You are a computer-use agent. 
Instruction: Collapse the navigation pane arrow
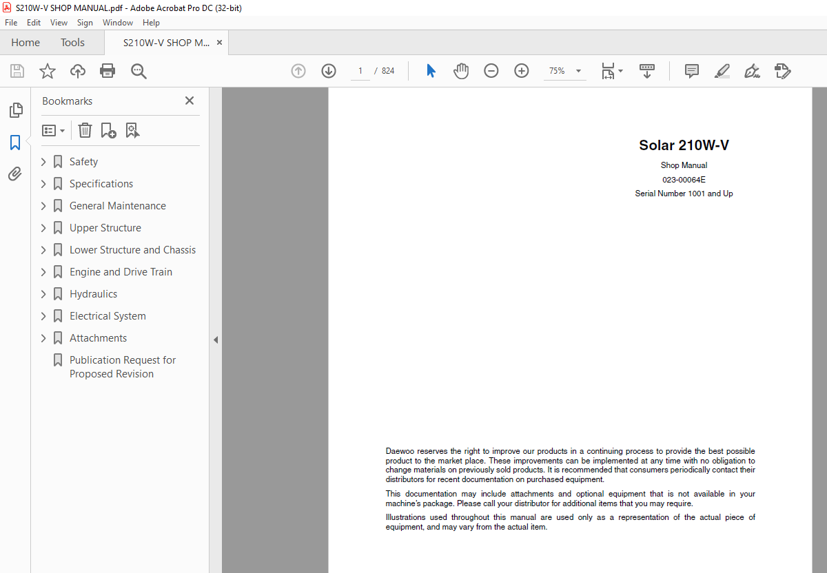[216, 340]
